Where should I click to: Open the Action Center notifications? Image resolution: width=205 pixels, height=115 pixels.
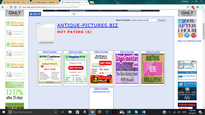[x=200, y=112]
